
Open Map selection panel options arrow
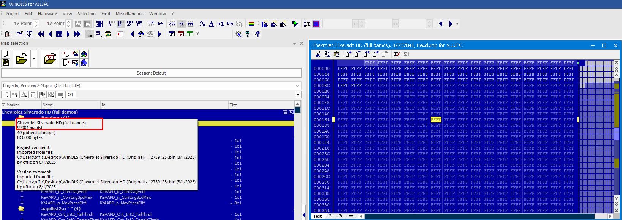click(294, 44)
